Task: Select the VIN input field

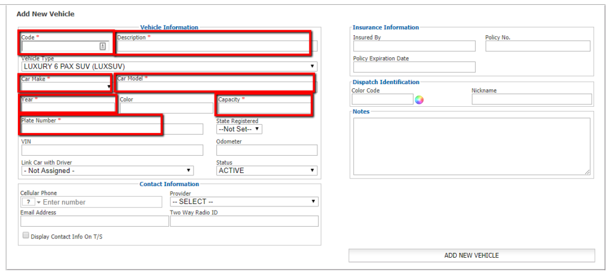Action: [112, 150]
